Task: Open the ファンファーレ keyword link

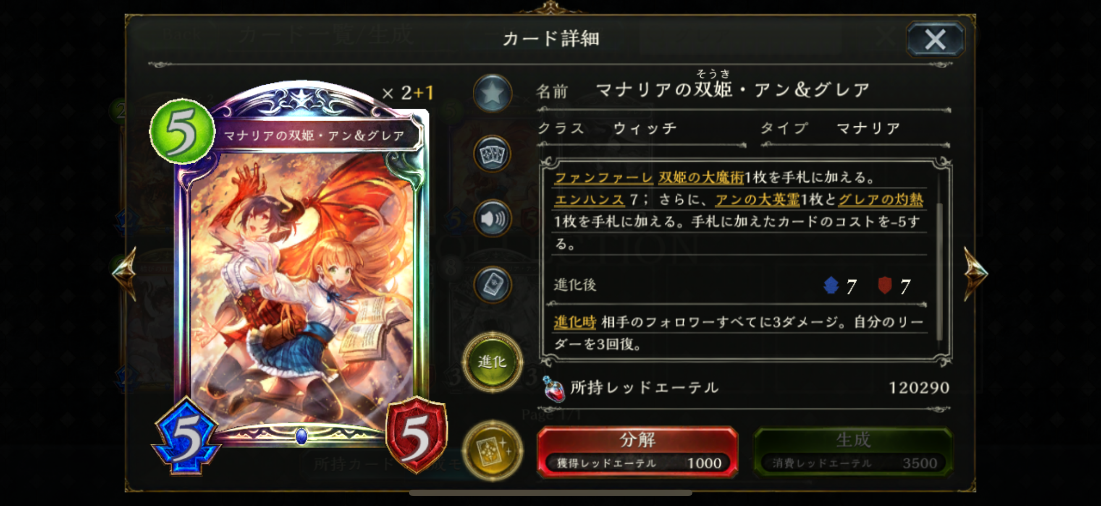Action: click(x=603, y=177)
